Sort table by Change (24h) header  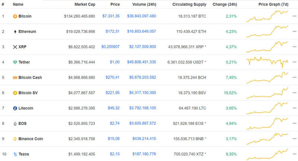225,4
